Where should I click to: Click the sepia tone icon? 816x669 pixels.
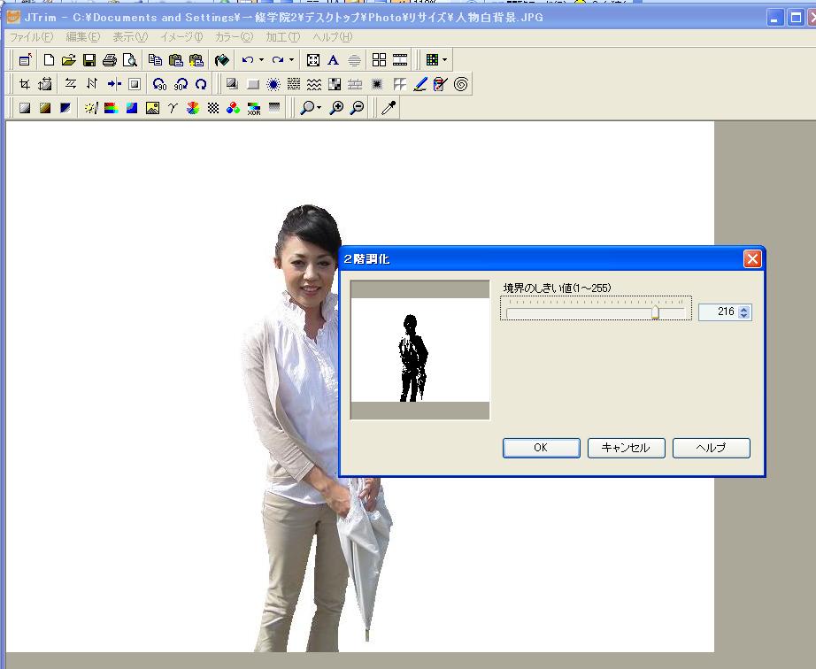[x=45, y=108]
